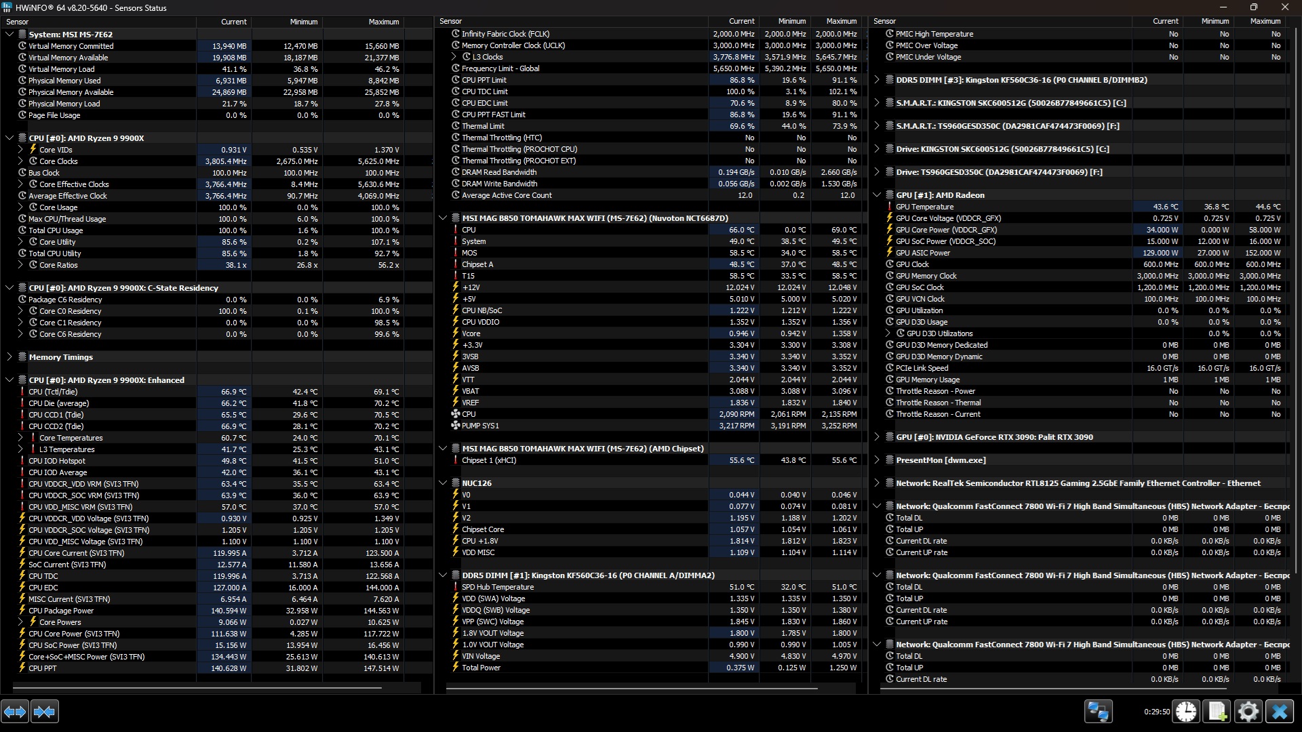Click the chip icon of the NUC126 group
Viewport: 1302px width, 732px height.
pos(456,483)
